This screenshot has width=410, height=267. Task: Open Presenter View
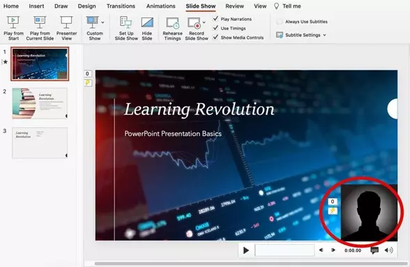[66, 29]
